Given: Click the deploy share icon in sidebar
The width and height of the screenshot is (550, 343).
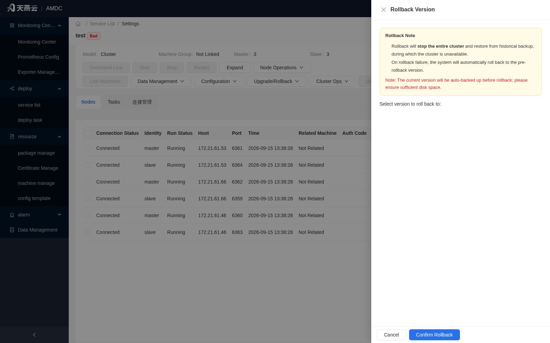Looking at the screenshot, I should click(12, 88).
